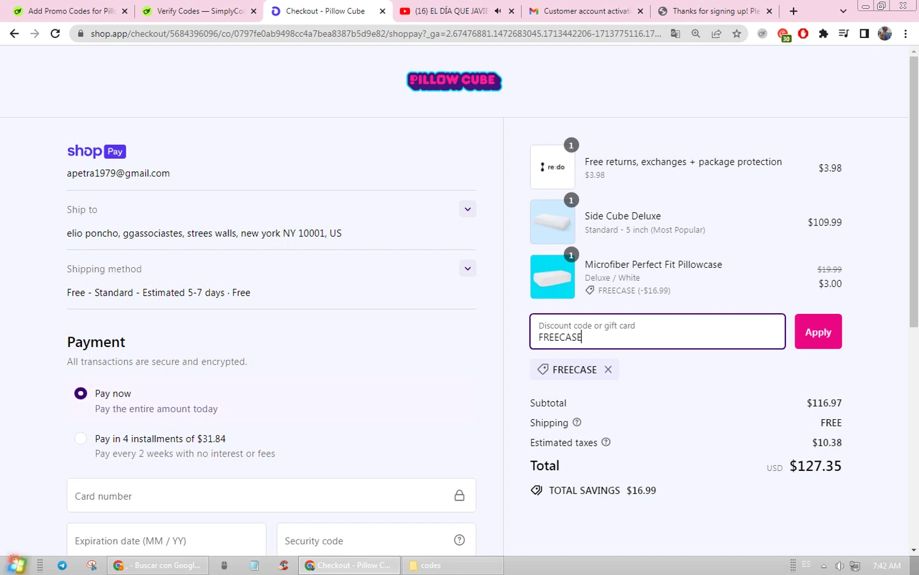Open Chrome's three-dot menu

[x=906, y=34]
